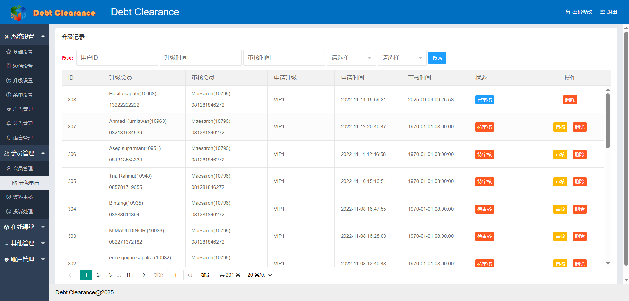629x301 pixels.
Task: Click the lock icon for password change
Action: [568, 12]
